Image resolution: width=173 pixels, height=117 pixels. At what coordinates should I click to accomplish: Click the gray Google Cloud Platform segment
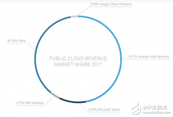pos(74,16)
